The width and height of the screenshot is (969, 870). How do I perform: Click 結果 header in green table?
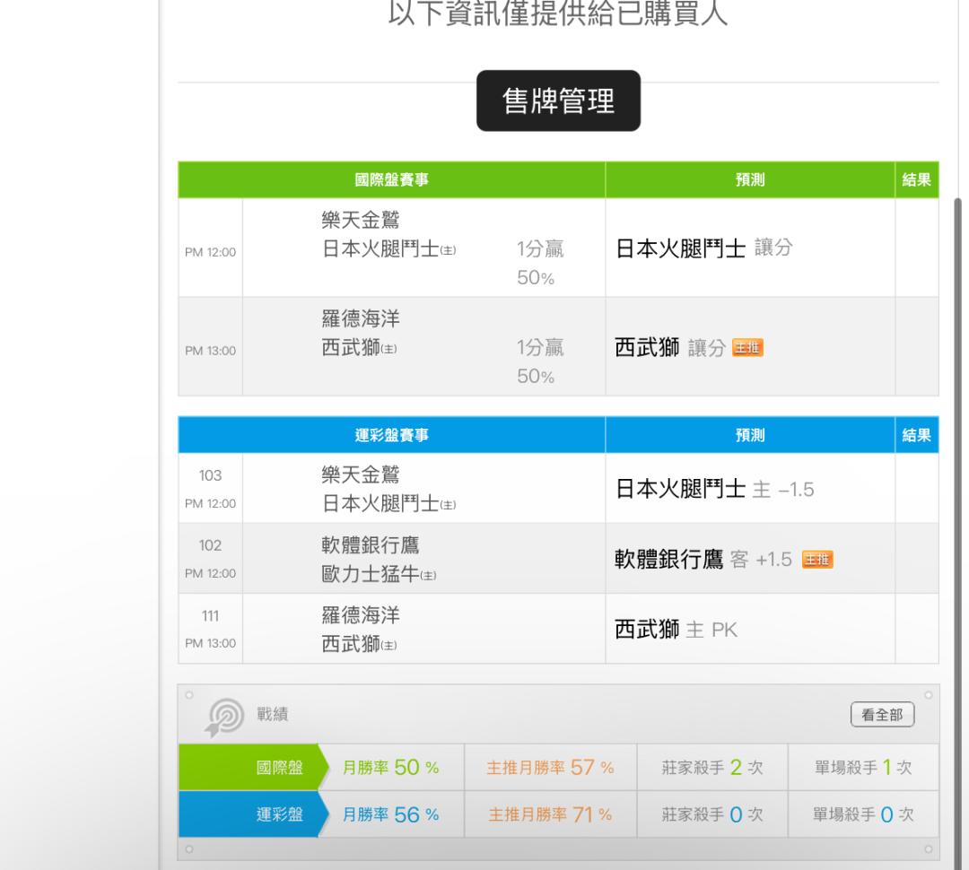(x=916, y=179)
